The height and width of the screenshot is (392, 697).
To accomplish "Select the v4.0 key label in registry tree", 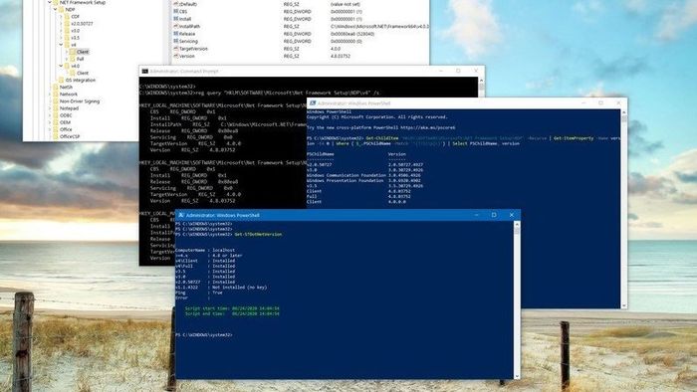I will (x=75, y=66).
